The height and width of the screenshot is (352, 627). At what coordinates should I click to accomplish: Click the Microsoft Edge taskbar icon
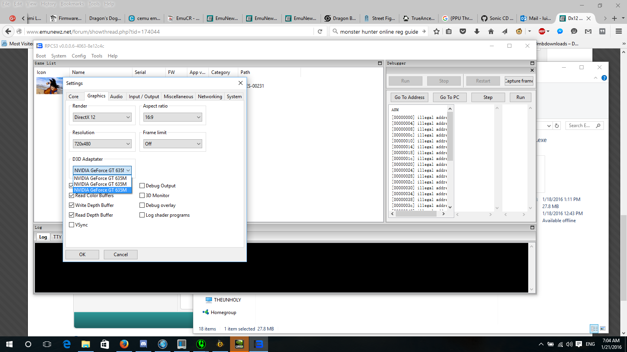coord(67,344)
